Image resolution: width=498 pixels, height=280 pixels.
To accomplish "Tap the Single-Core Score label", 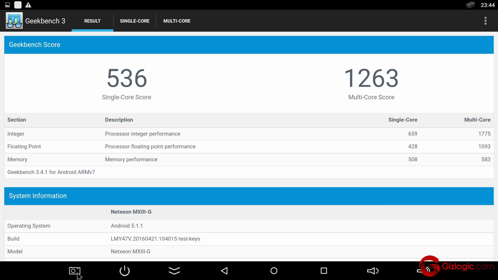I will (x=127, y=97).
